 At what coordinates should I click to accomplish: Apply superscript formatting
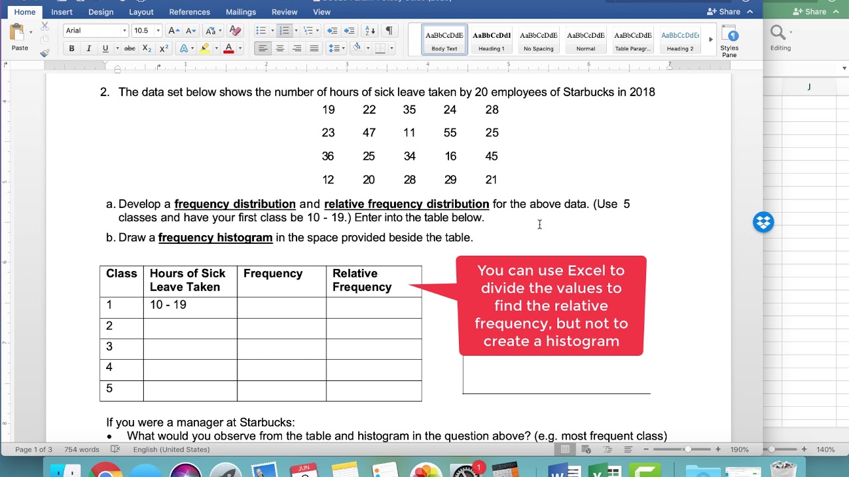click(164, 48)
